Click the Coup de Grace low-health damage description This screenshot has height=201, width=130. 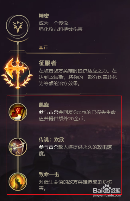pos(75,185)
